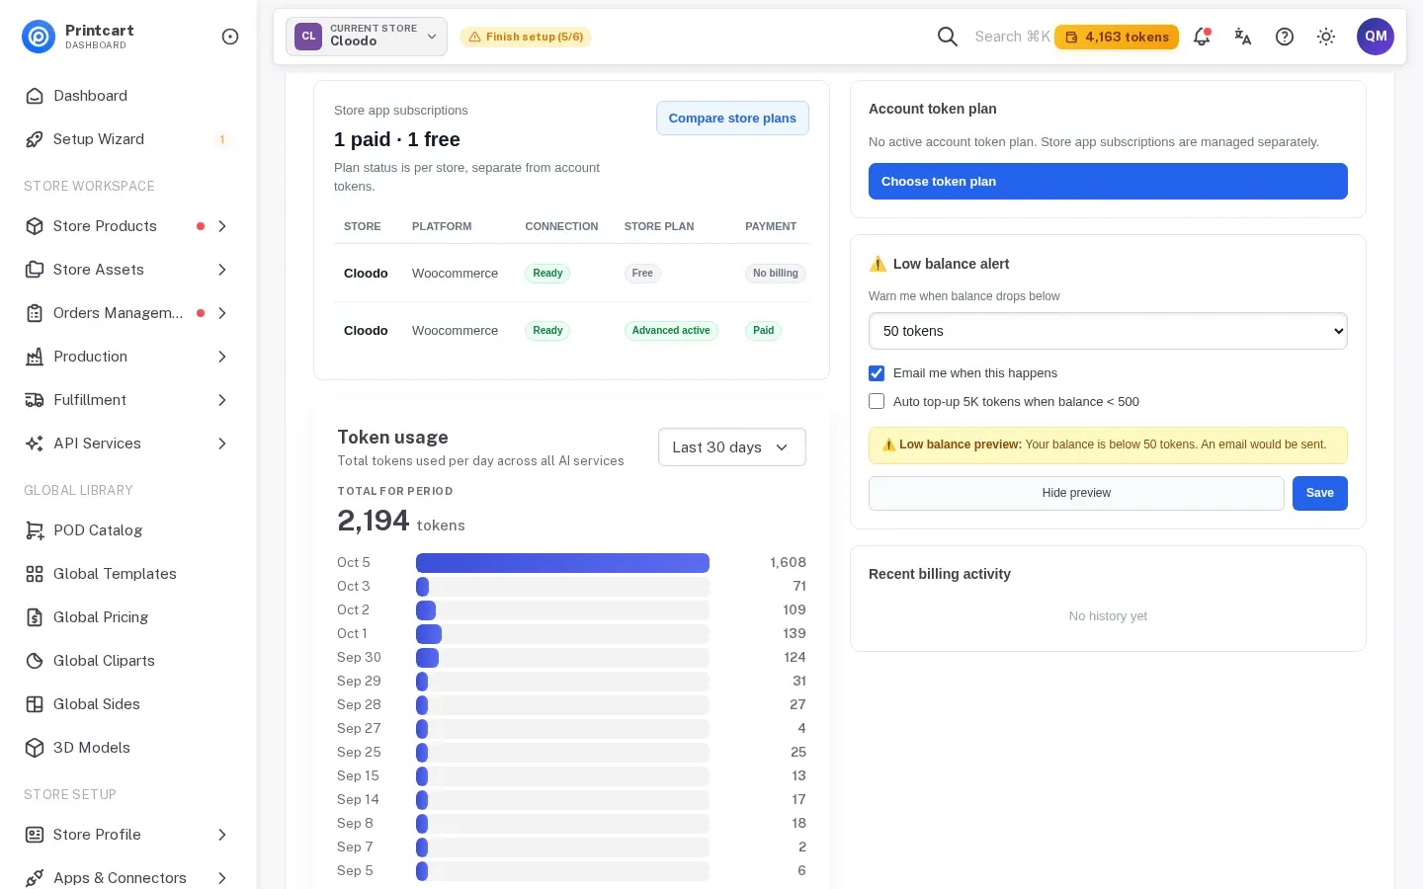Open the search magnifier icon

[x=948, y=37]
